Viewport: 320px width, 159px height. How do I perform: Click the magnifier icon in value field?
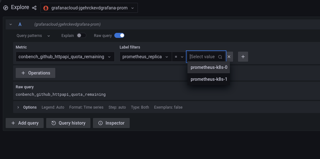tap(220, 57)
